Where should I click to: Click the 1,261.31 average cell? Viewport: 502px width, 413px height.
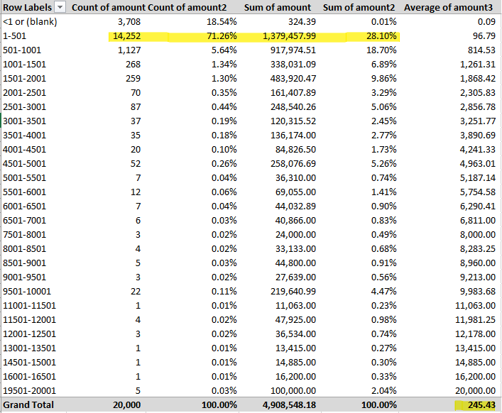click(478, 65)
